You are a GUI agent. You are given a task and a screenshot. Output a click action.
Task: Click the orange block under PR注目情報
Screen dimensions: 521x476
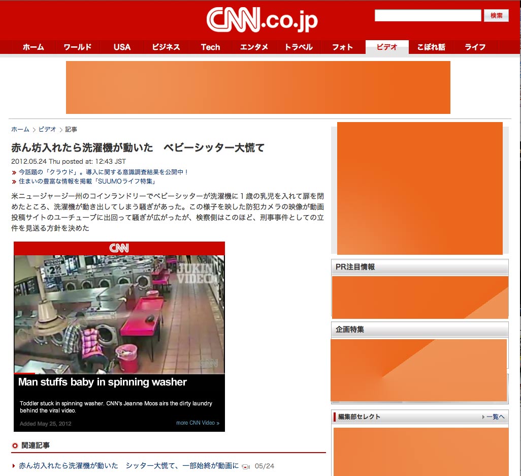pyautogui.click(x=420, y=297)
